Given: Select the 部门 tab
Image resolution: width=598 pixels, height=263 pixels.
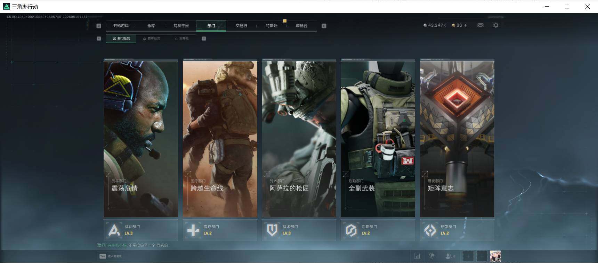Looking at the screenshot, I should pyautogui.click(x=211, y=26).
